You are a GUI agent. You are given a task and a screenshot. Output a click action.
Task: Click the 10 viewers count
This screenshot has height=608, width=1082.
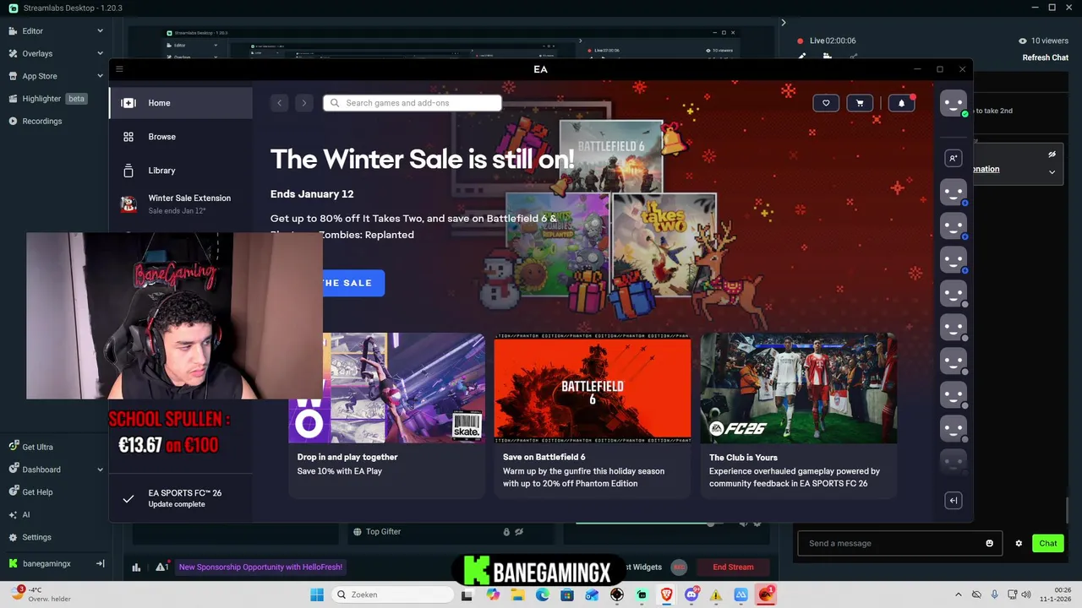point(1043,41)
